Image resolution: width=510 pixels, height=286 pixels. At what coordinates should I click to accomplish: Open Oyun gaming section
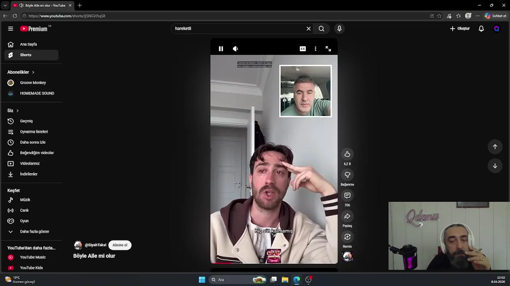(31, 221)
